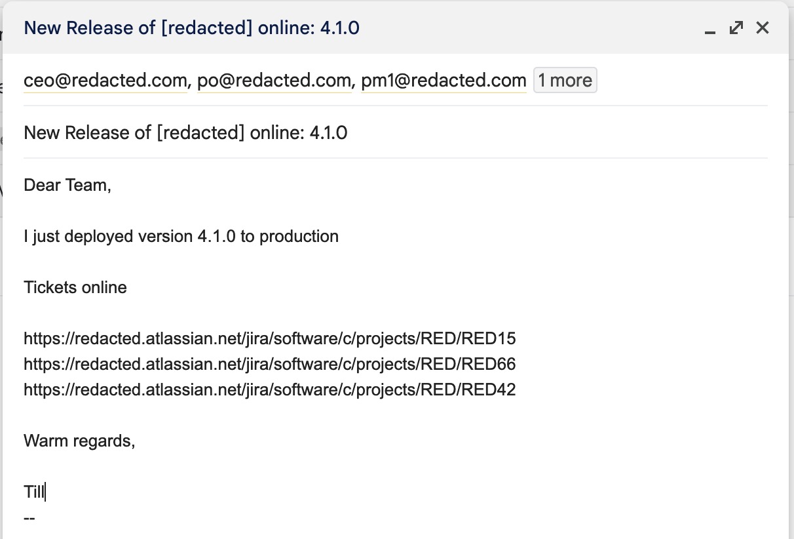Close the compose draft window

click(763, 28)
